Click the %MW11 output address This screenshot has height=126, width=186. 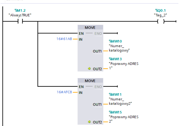coord(115,94)
